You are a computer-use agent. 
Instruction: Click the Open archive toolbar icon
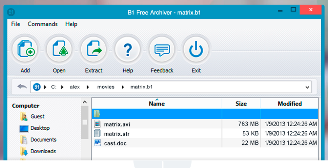pyautogui.click(x=59, y=50)
